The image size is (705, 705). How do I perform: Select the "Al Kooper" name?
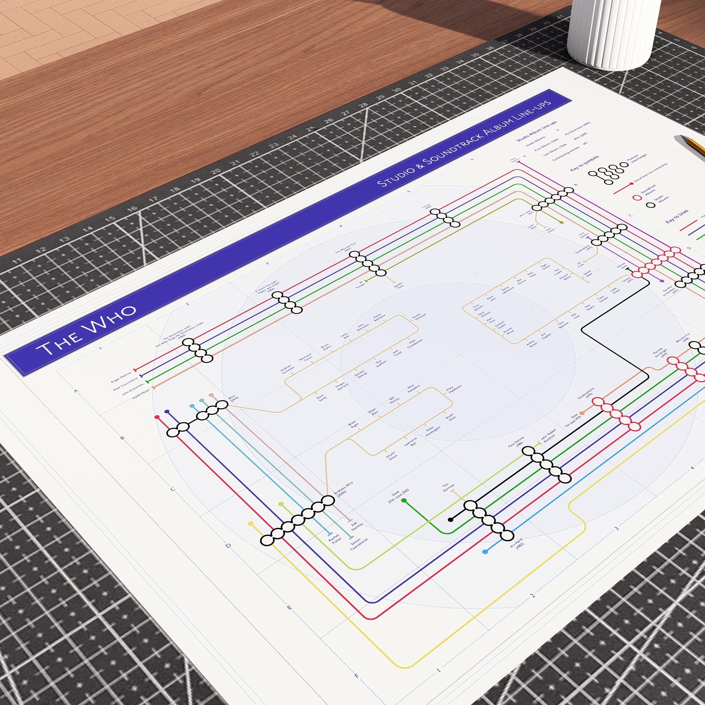click(361, 284)
